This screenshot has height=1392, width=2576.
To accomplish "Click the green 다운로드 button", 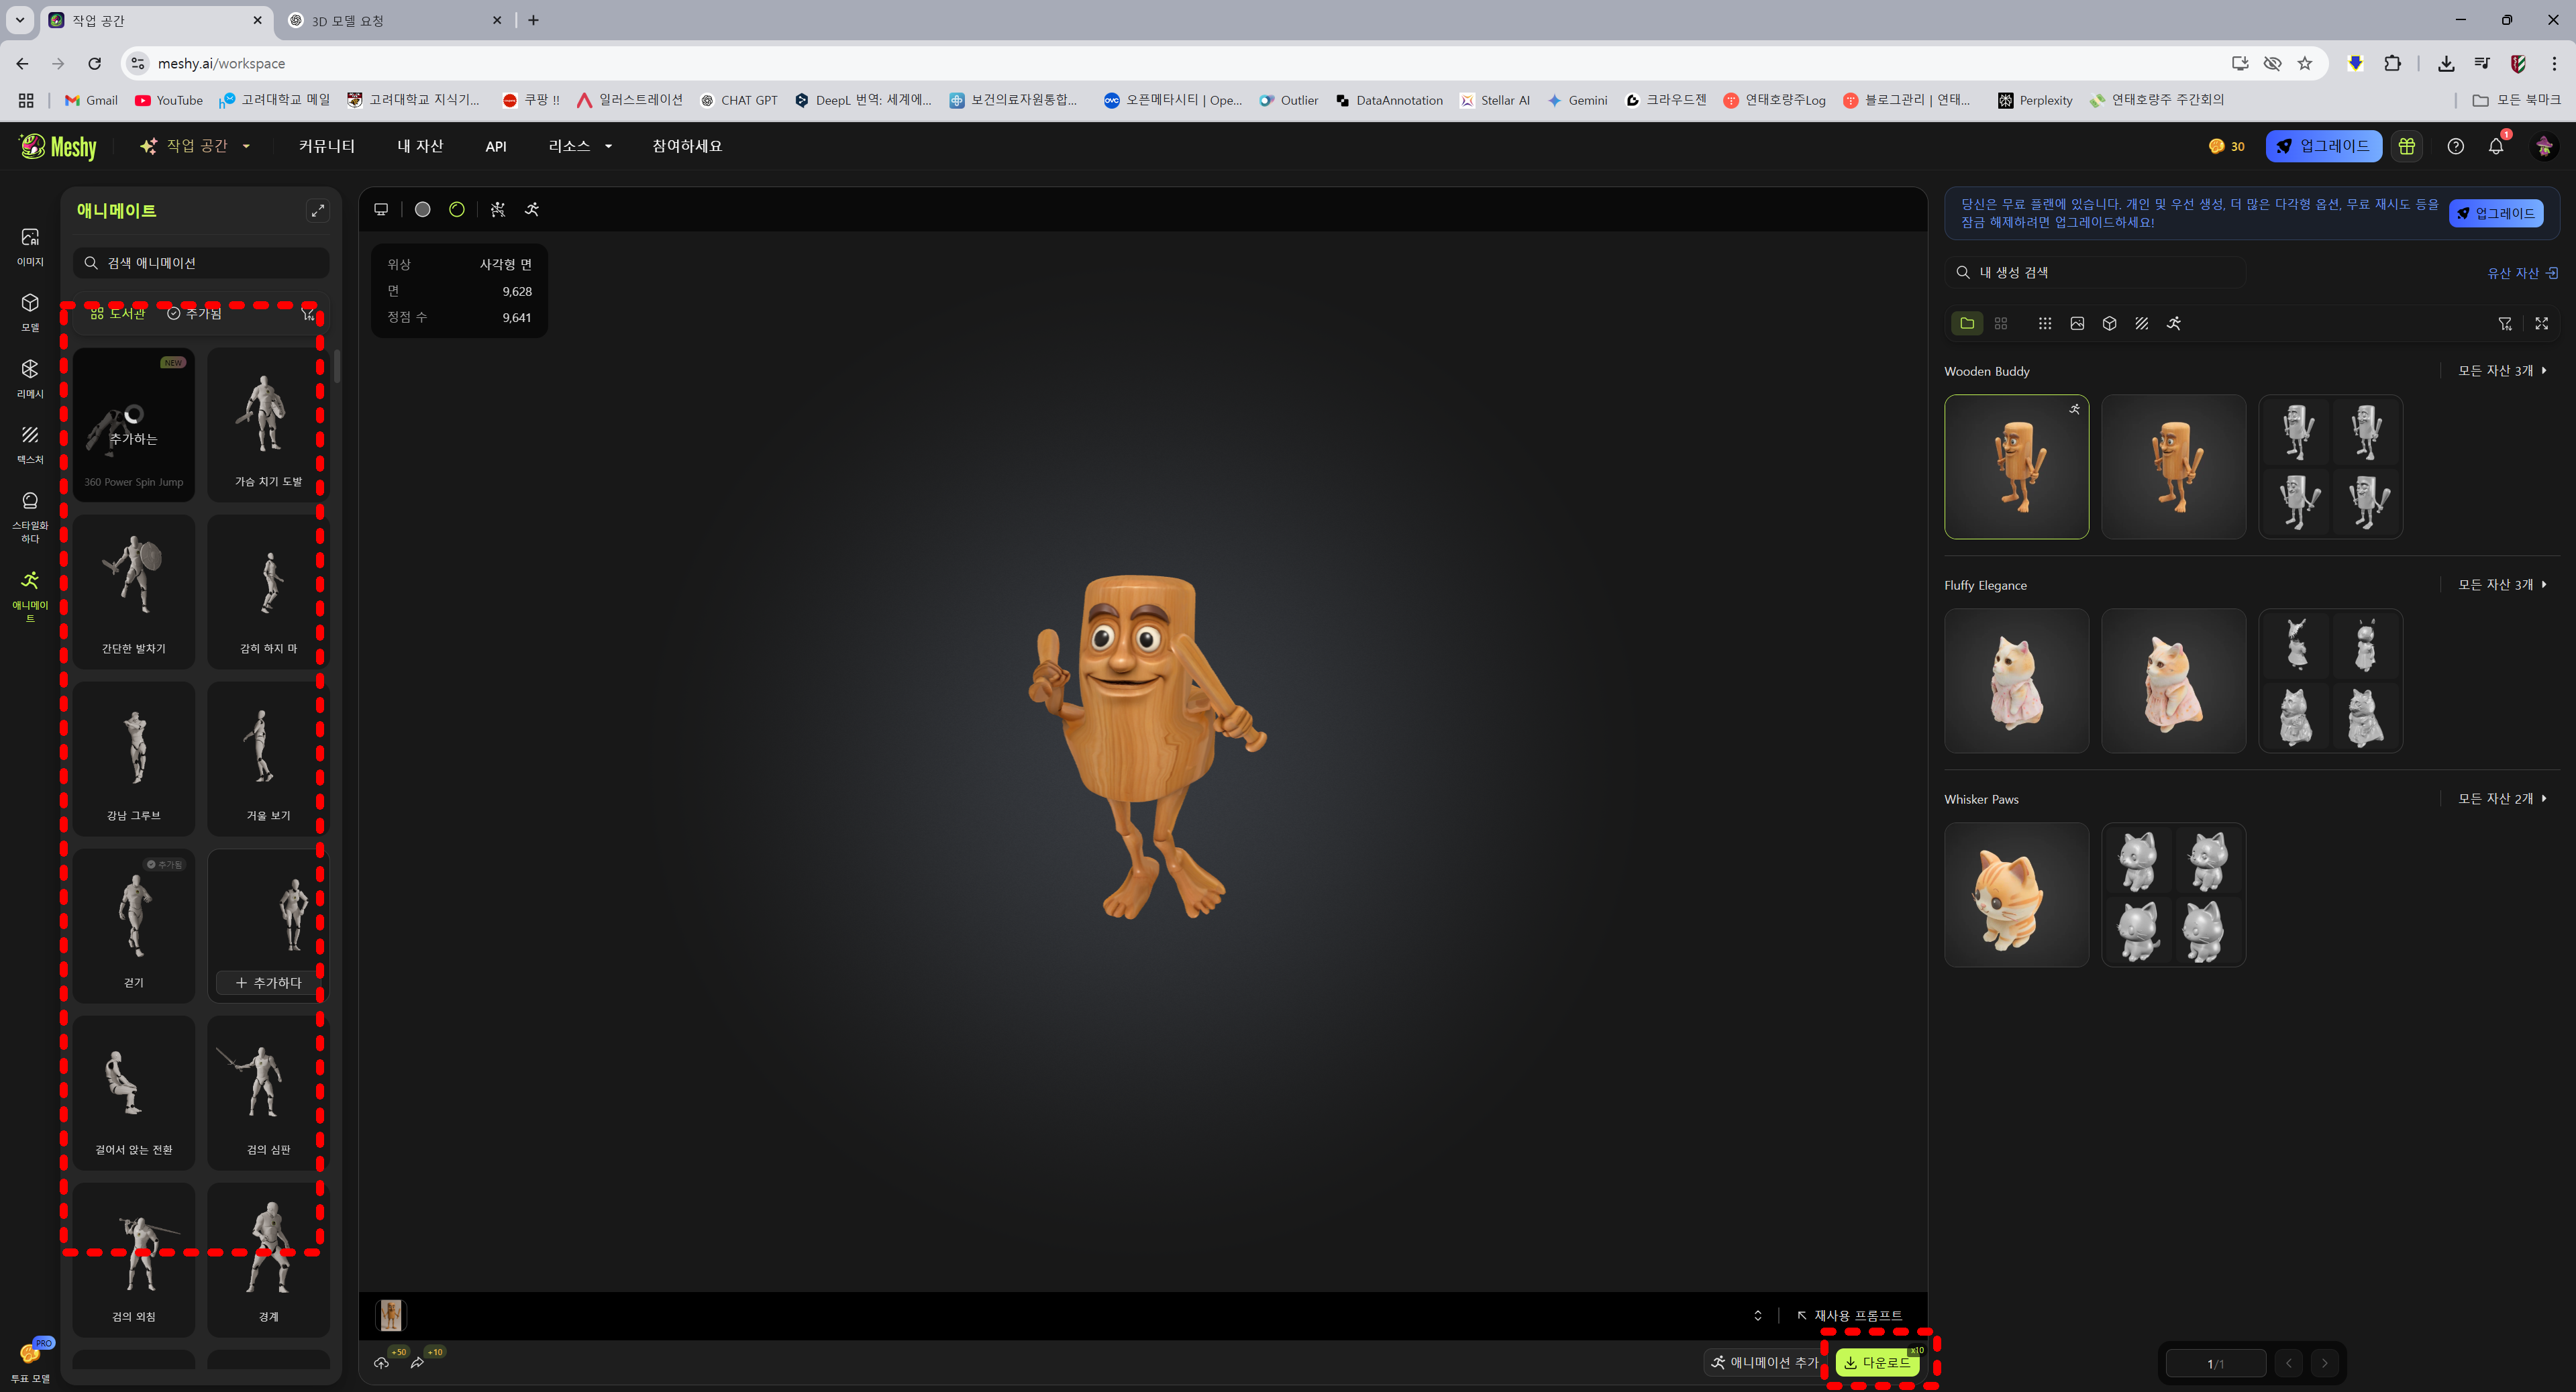I will point(1877,1362).
